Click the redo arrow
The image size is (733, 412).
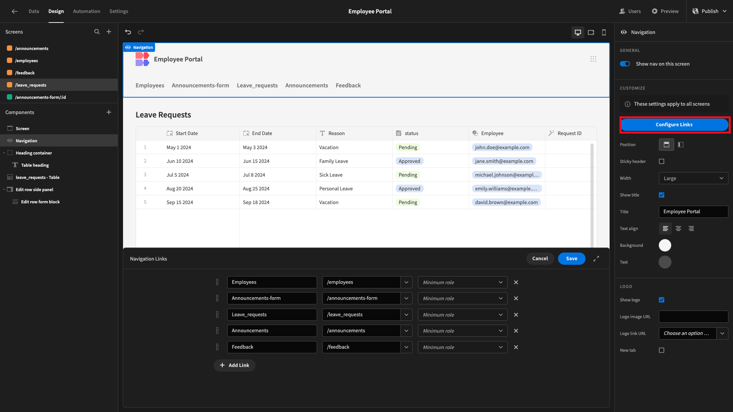(x=141, y=32)
